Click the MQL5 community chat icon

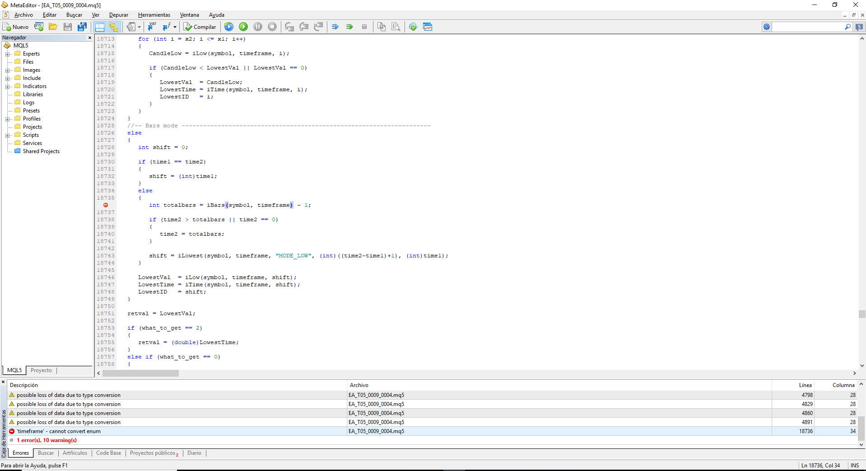point(859,27)
